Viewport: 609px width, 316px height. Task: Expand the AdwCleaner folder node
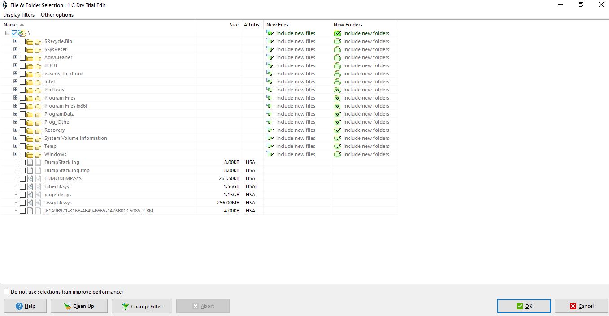(x=15, y=57)
